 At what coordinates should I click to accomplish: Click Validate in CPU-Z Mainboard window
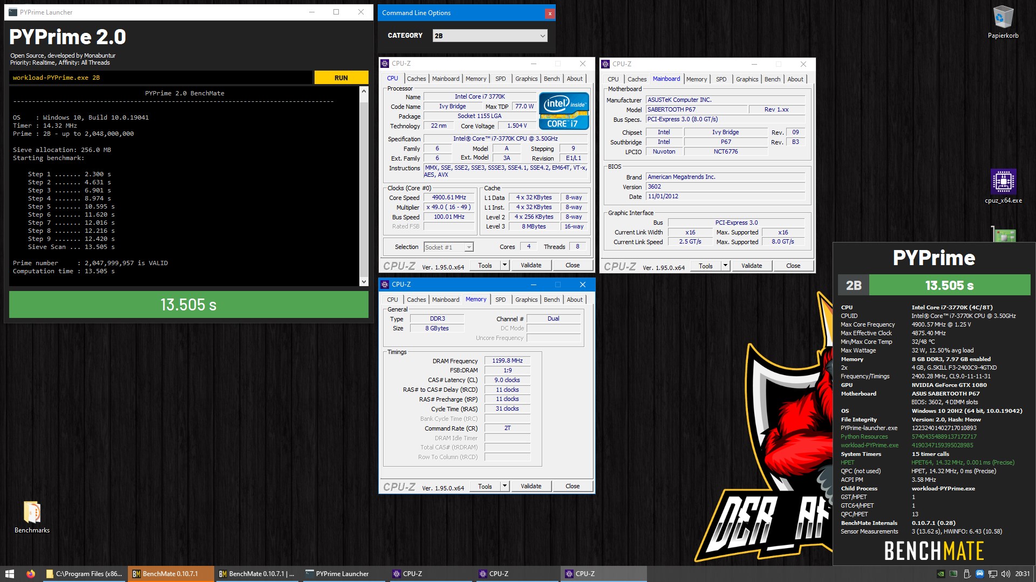pyautogui.click(x=752, y=266)
